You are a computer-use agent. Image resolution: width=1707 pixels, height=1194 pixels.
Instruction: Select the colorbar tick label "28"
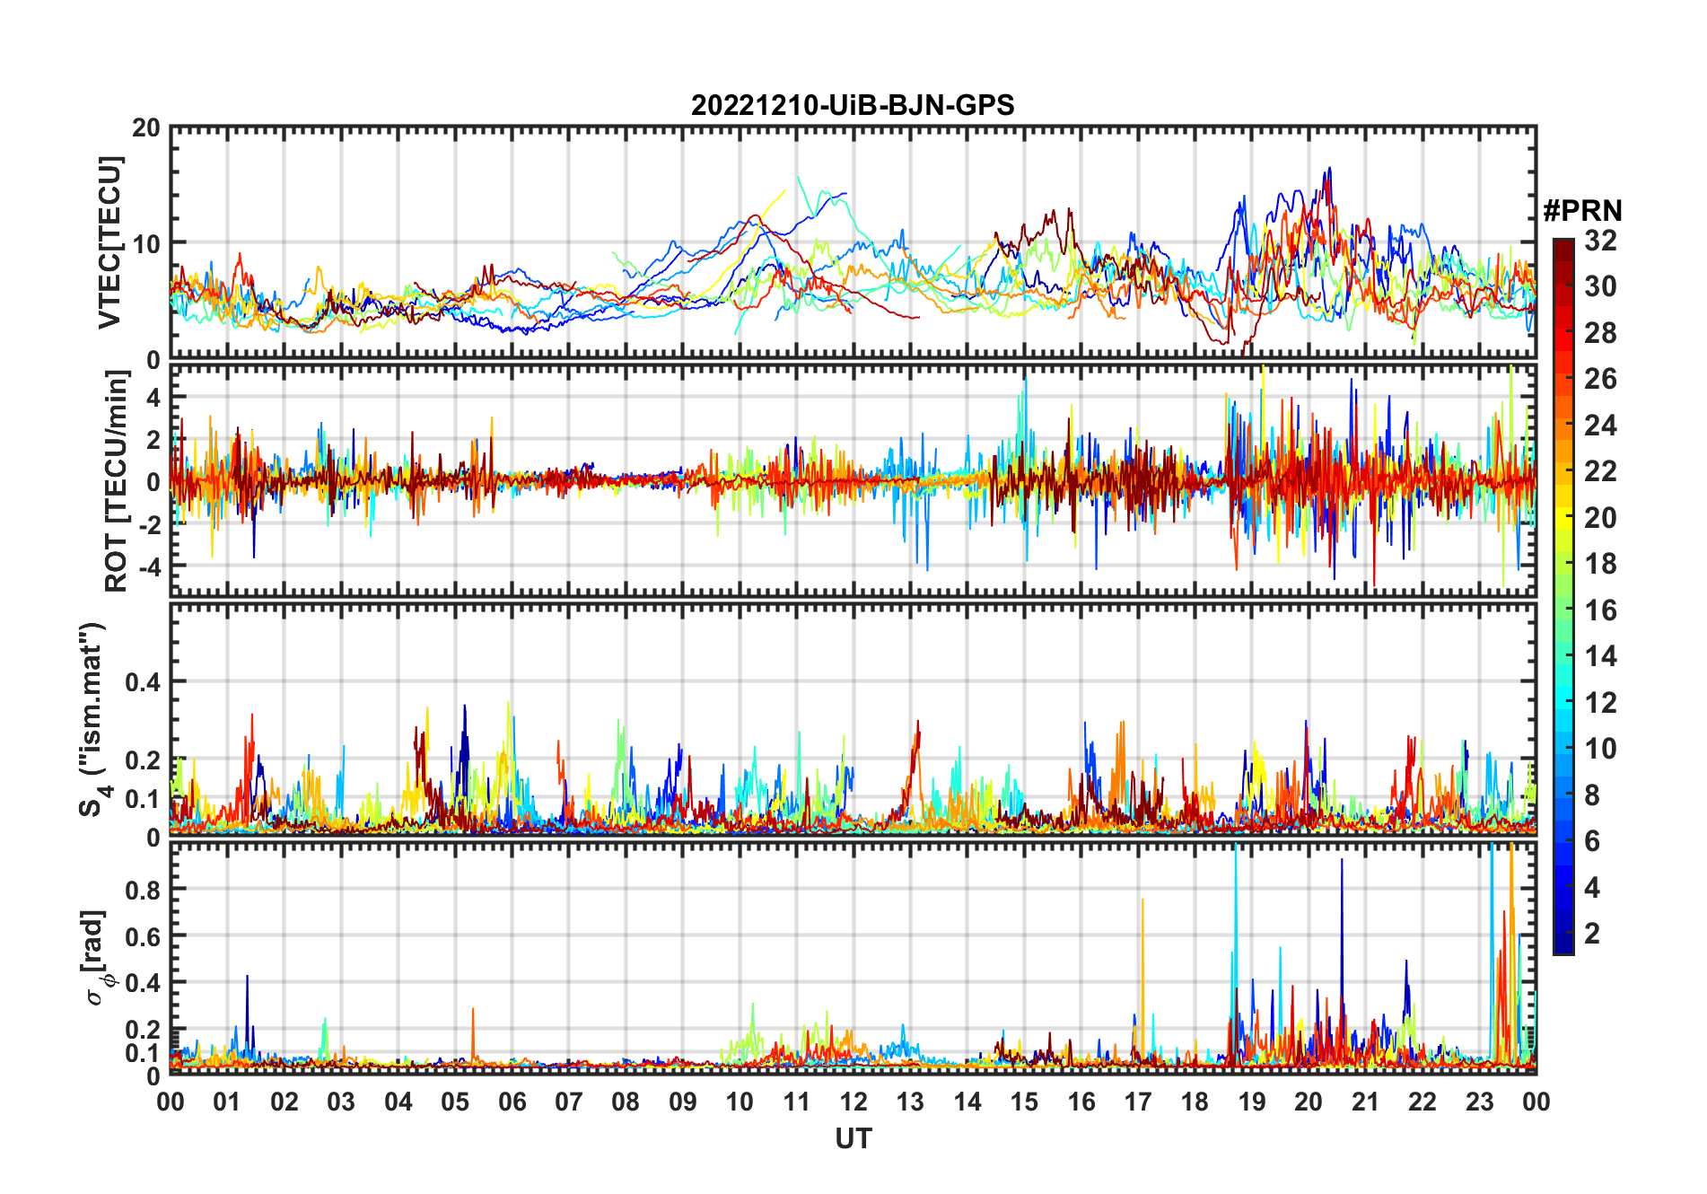tap(1600, 333)
